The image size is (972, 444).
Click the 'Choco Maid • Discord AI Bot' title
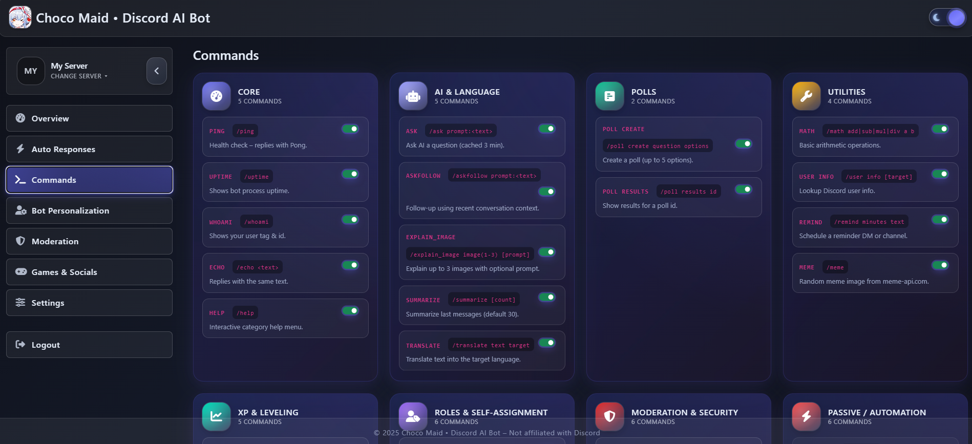click(x=123, y=18)
